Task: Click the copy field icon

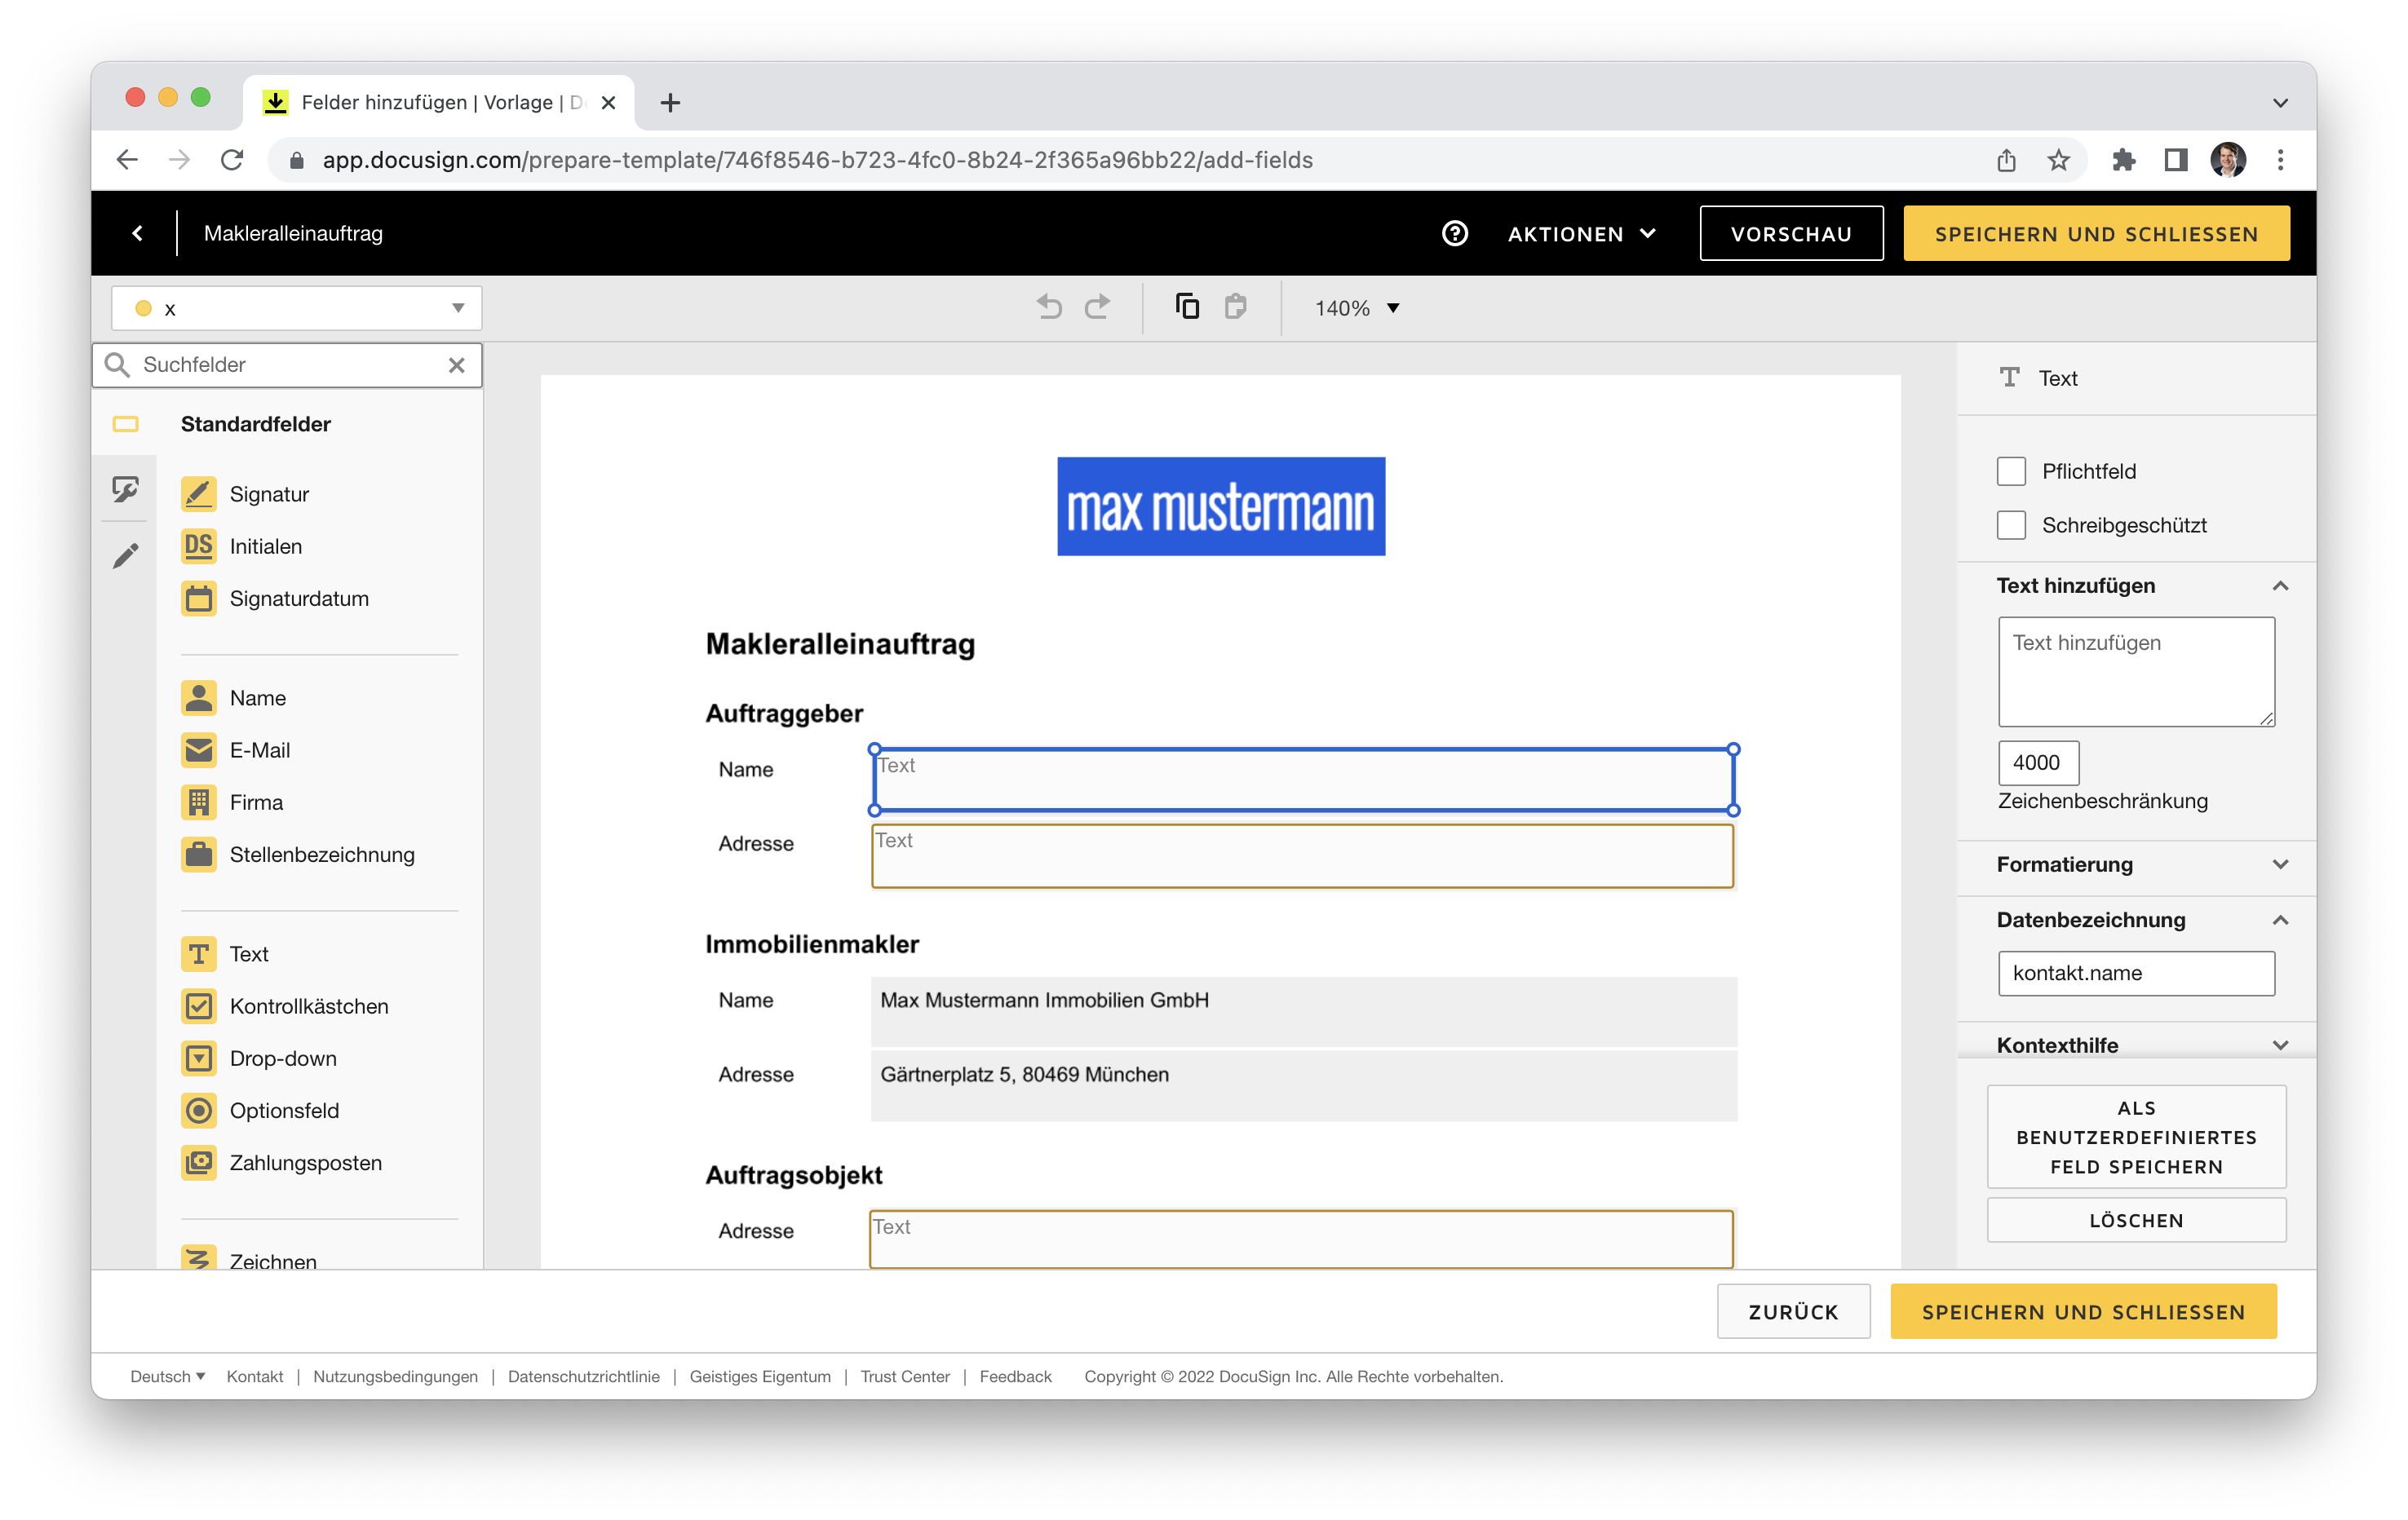Action: pos(1187,306)
